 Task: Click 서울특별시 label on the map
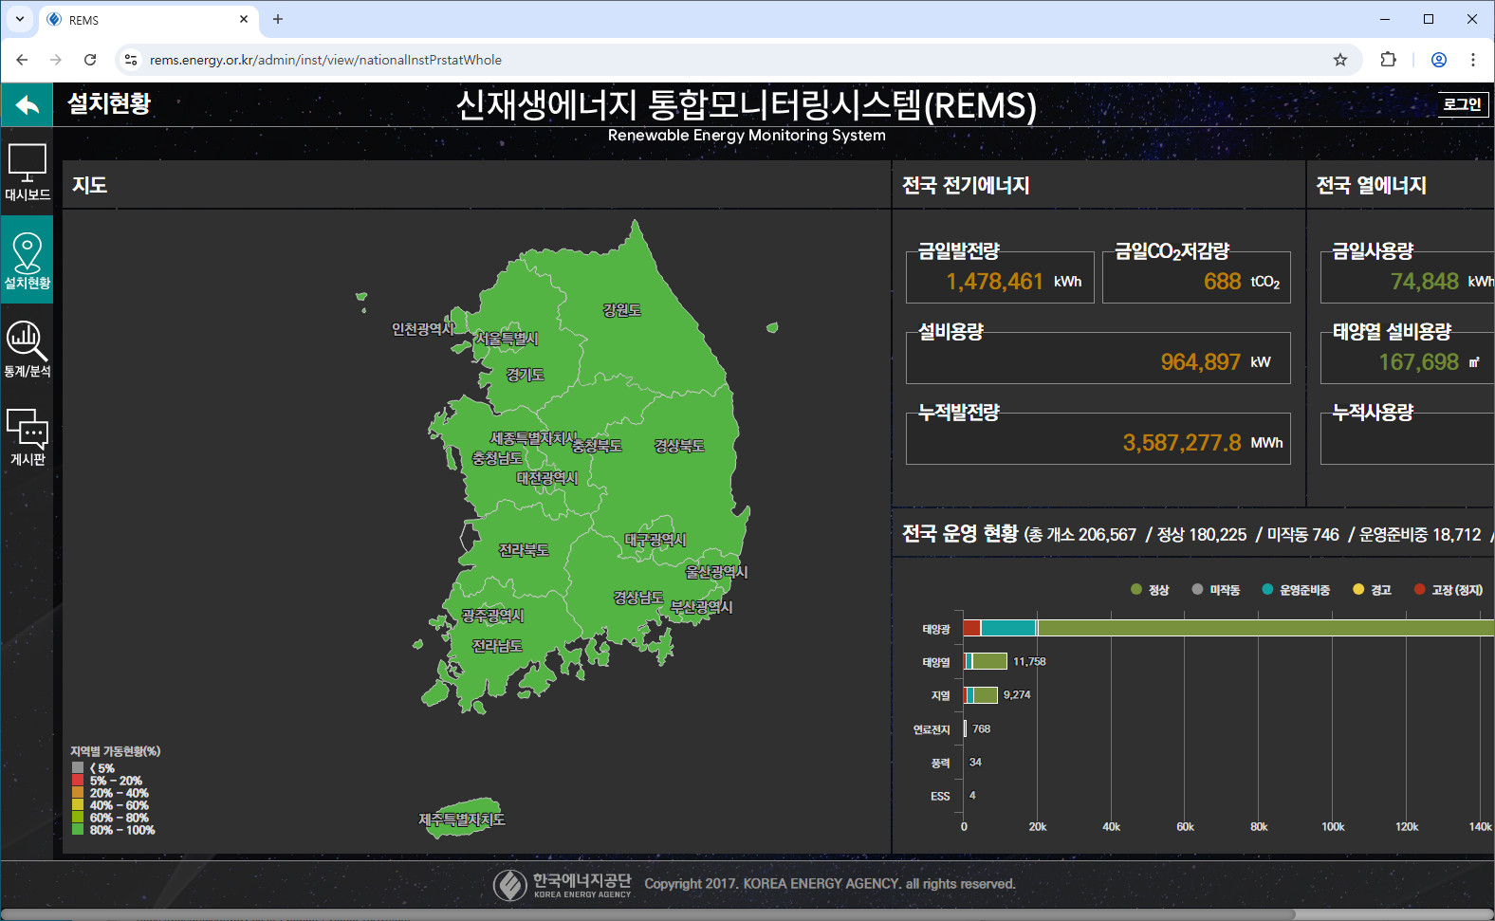[x=508, y=339]
